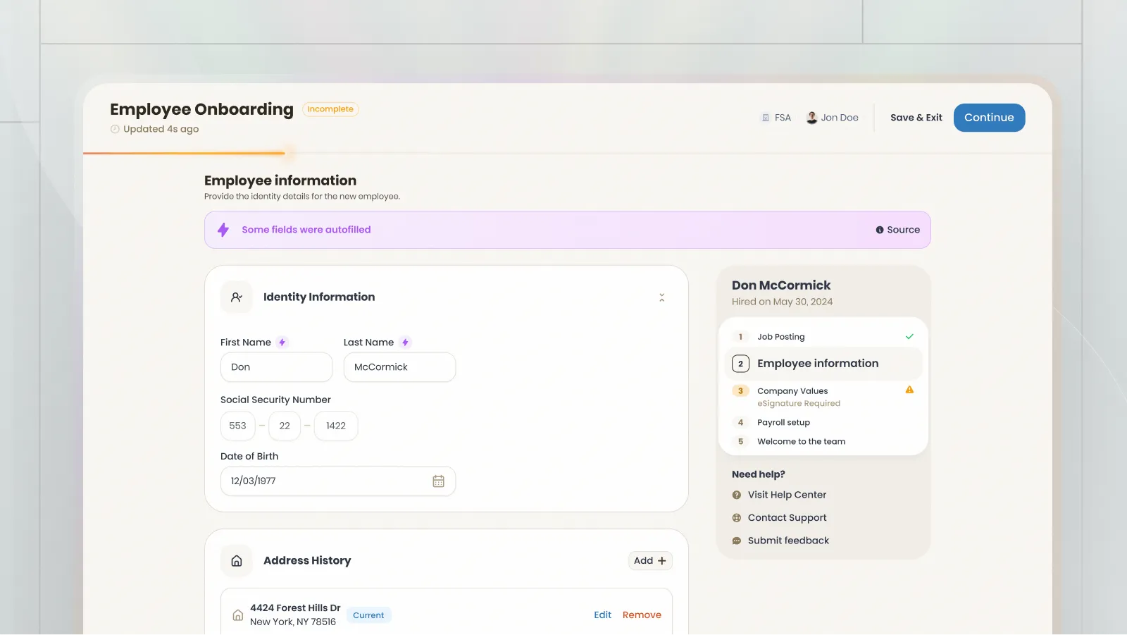Click the Submit feedback chat bubble icon
The width and height of the screenshot is (1127, 635).
[x=737, y=541]
